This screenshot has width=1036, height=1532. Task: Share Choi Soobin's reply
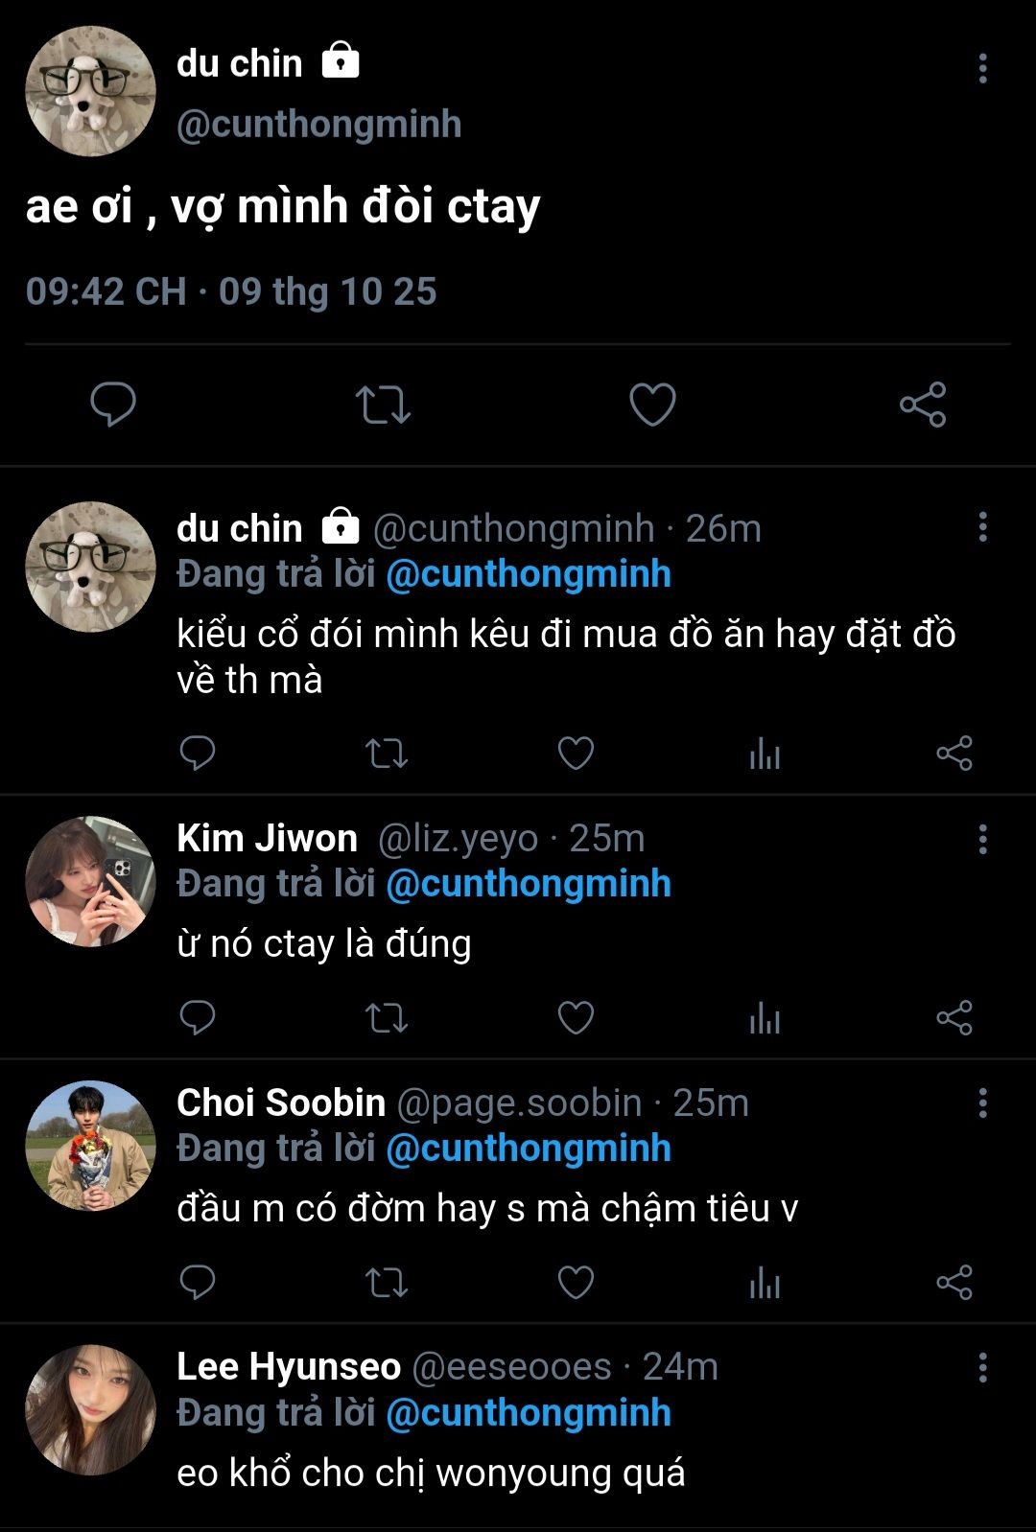tap(954, 1282)
